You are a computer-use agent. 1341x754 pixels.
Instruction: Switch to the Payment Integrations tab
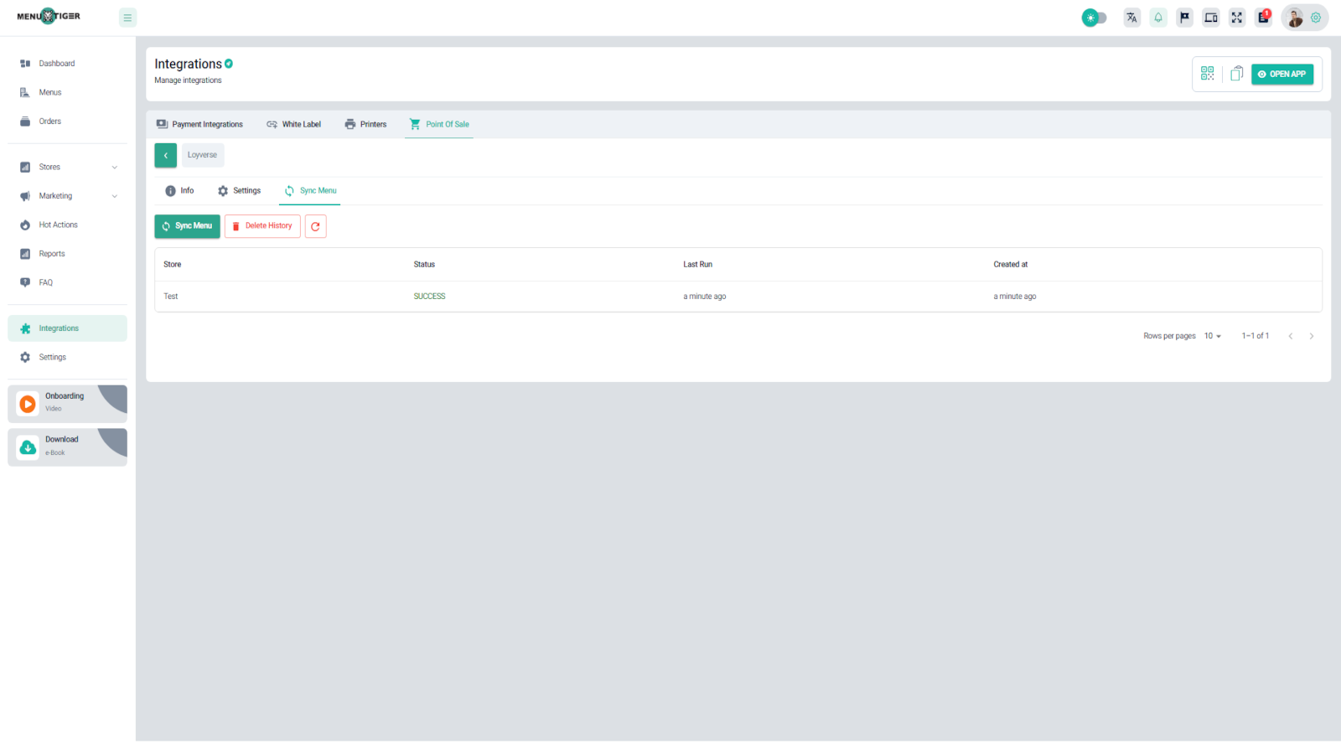(x=199, y=124)
